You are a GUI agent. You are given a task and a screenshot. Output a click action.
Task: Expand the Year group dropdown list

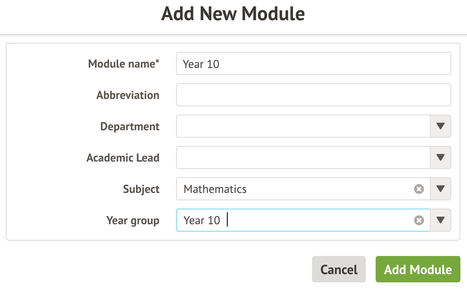point(441,220)
